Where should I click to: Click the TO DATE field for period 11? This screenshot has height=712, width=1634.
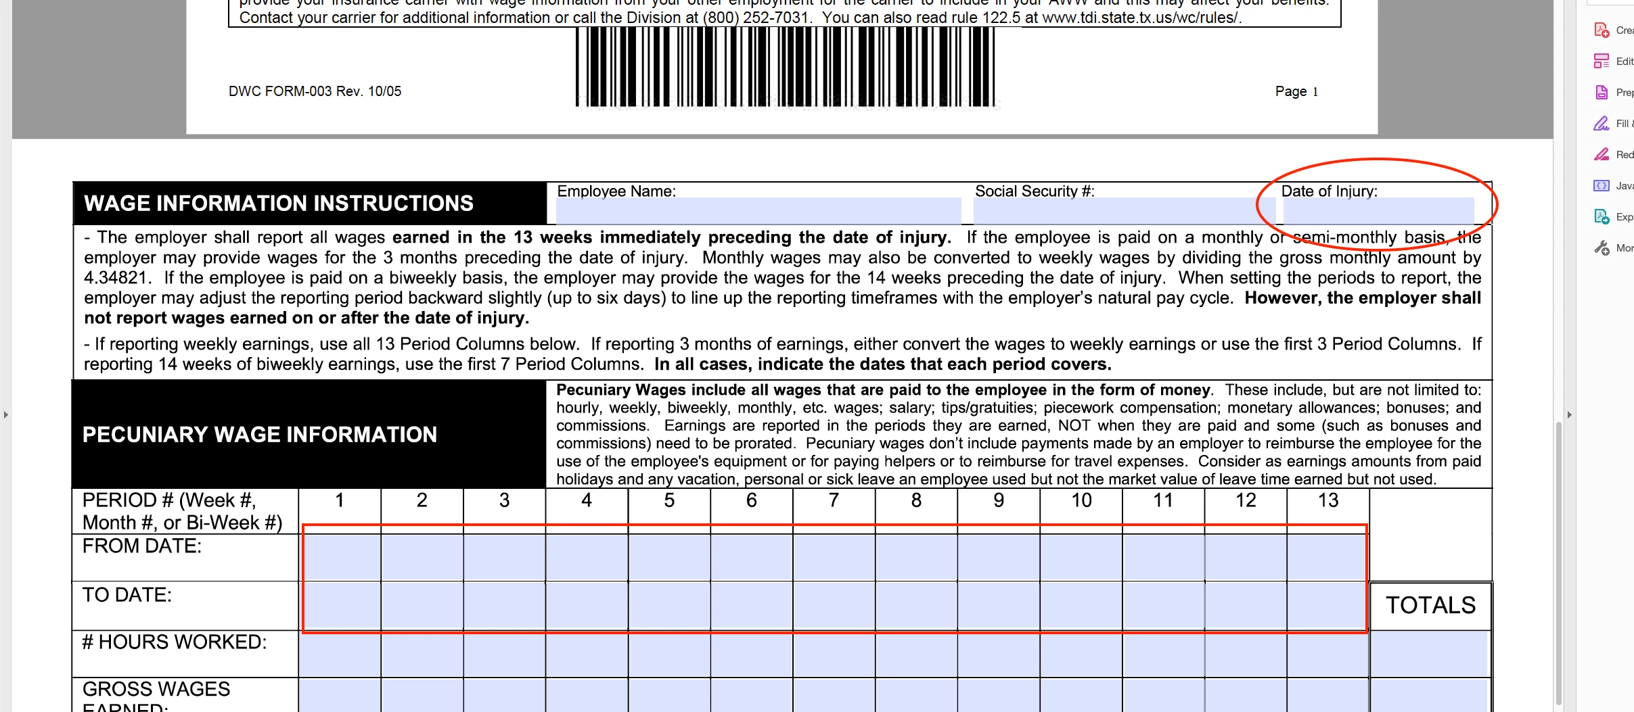click(1164, 606)
